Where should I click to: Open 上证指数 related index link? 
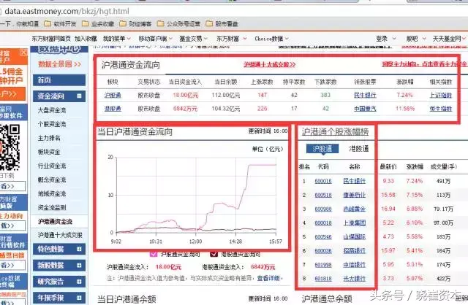pos(441,96)
